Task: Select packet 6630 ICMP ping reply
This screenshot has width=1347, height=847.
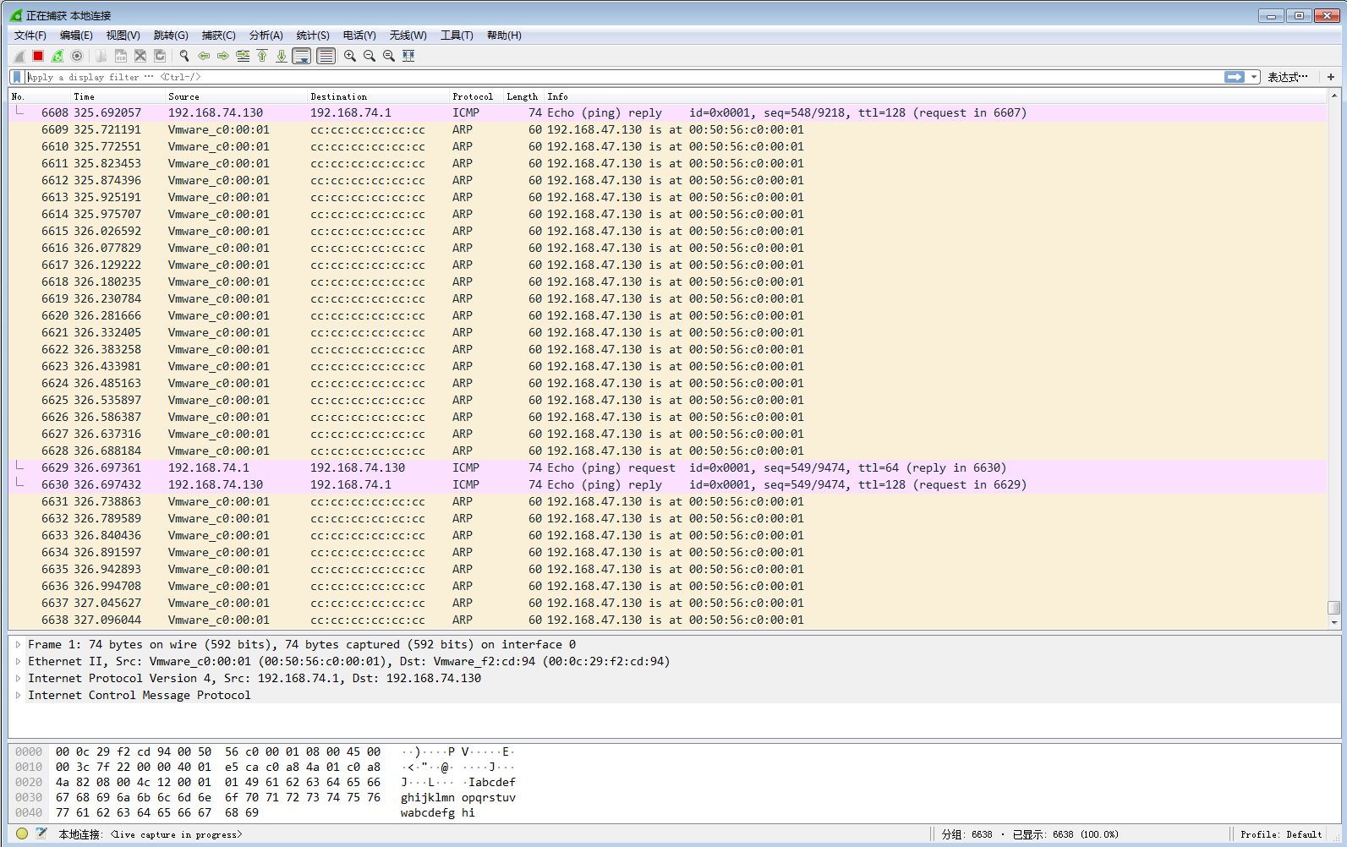Action: tap(668, 484)
